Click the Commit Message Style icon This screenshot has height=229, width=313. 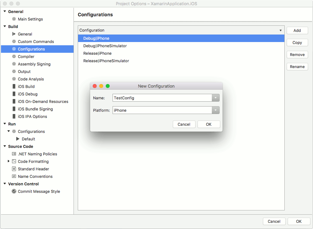[x=14, y=191]
